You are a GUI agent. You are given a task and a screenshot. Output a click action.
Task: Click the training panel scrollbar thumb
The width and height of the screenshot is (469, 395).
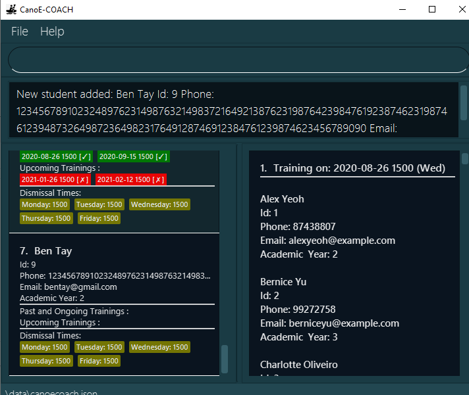tap(464, 158)
